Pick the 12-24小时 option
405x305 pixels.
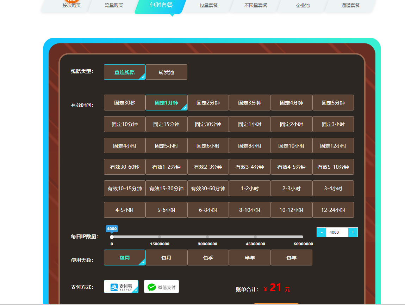[x=333, y=210]
